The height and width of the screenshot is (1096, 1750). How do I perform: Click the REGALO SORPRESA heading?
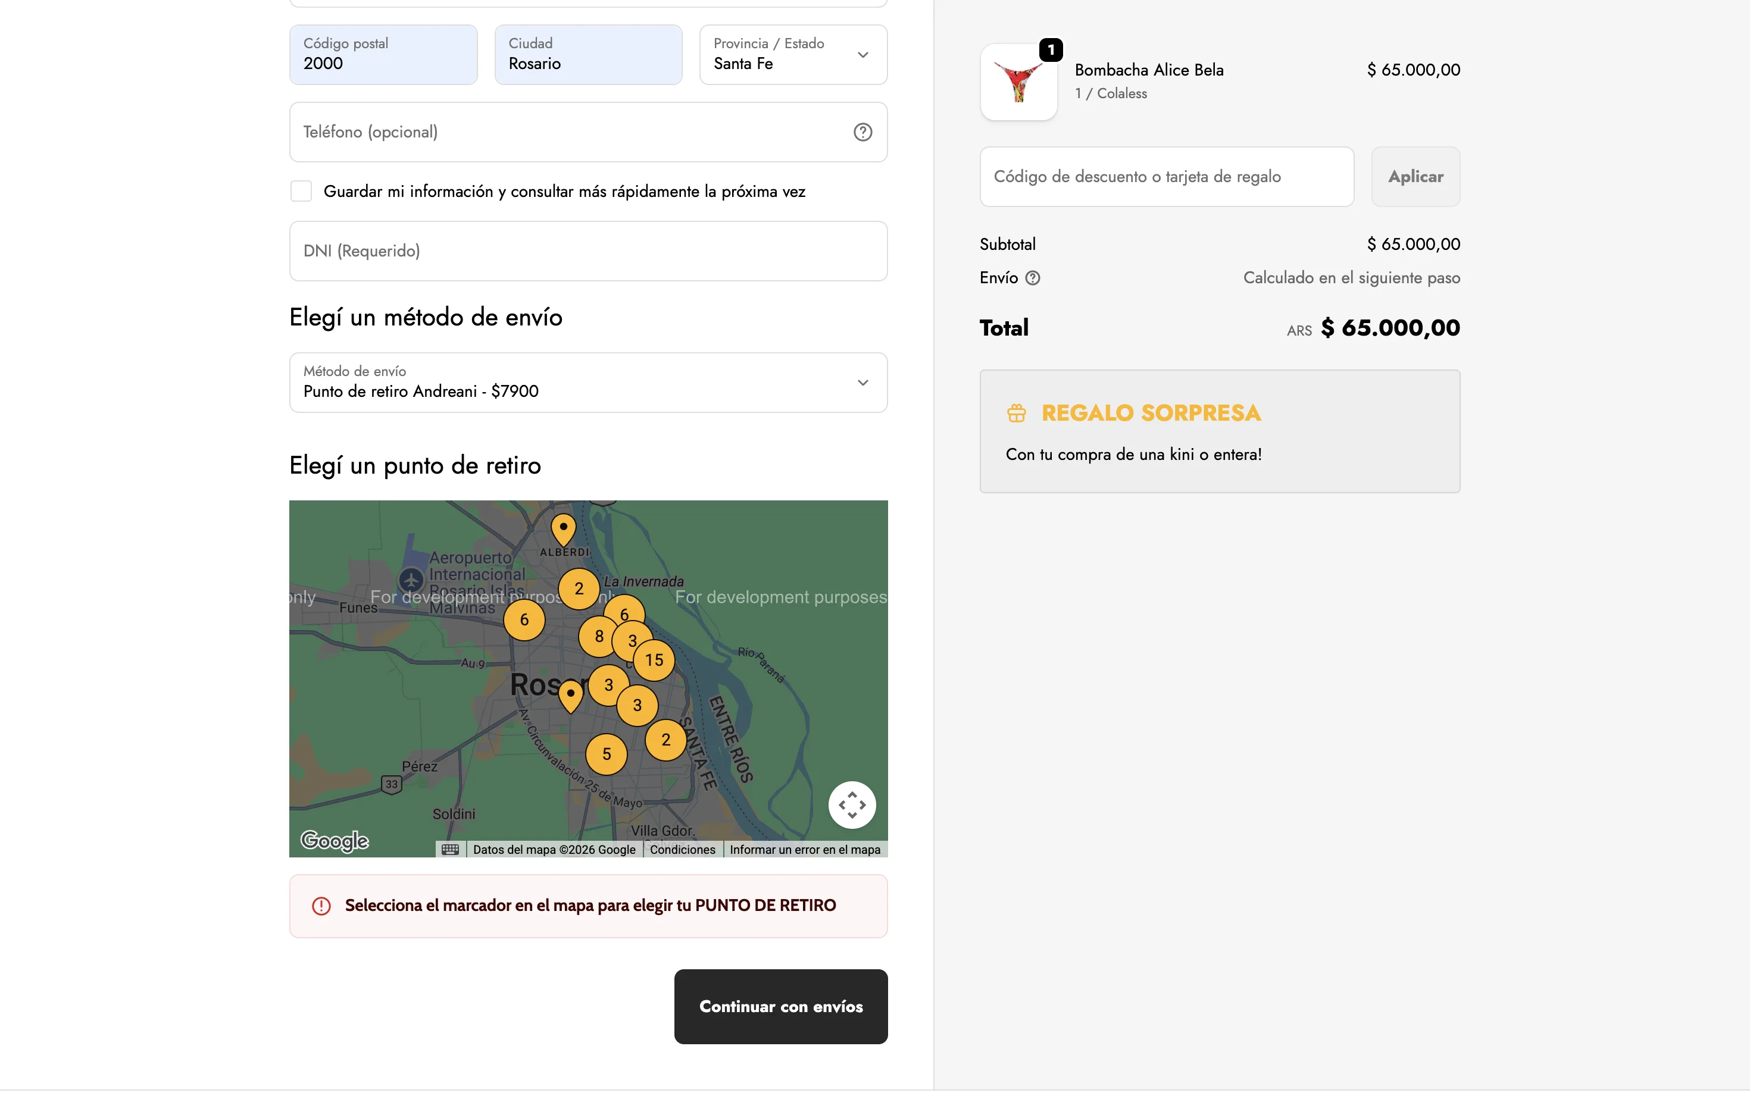[x=1151, y=413]
